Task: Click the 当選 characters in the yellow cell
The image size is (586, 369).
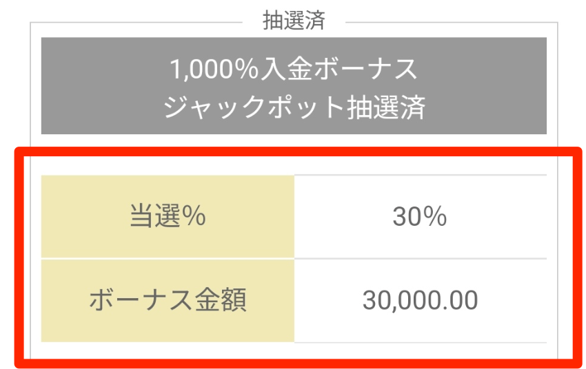Action: 156,216
